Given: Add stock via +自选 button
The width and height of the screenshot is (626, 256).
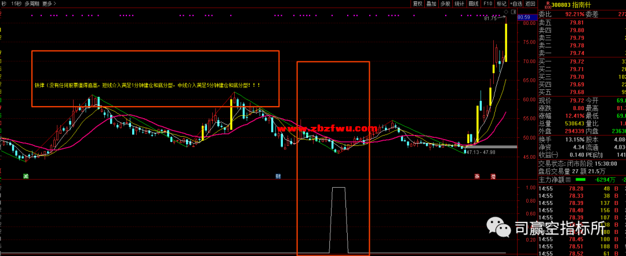Looking at the screenshot, I should click(515, 3).
